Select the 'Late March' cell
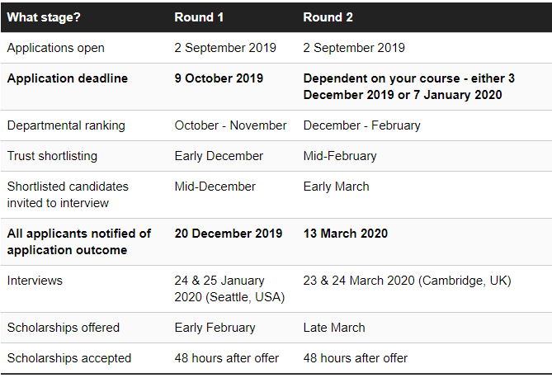Image resolution: width=552 pixels, height=378 pixels. (334, 328)
